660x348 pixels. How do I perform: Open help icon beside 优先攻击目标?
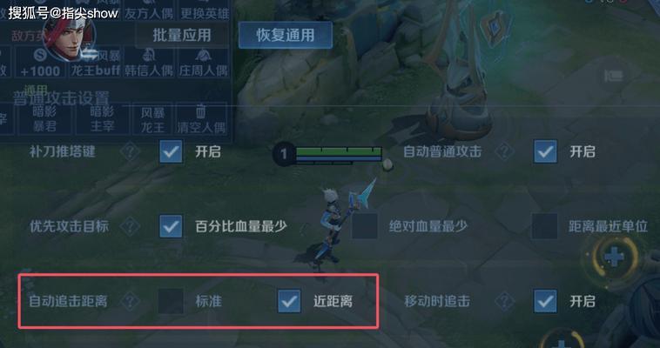pos(130,226)
